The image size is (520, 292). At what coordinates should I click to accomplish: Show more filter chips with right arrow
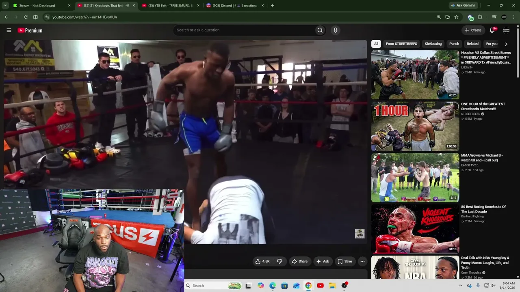click(506, 44)
